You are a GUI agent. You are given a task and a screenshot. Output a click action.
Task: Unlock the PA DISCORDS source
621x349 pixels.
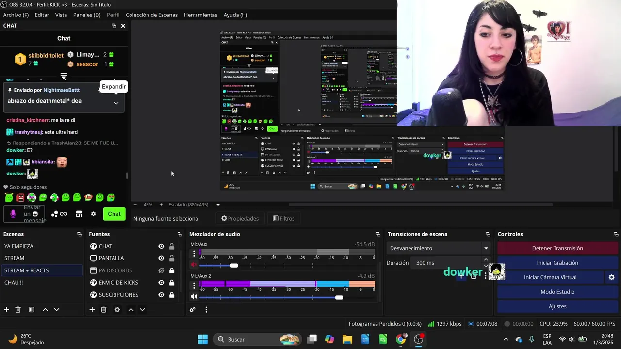pos(171,270)
